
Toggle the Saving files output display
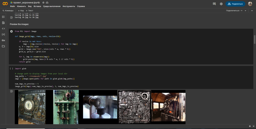point(11,17)
